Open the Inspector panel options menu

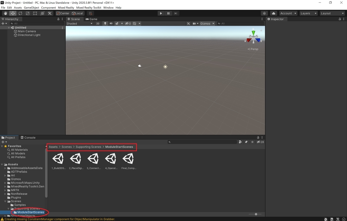pyautogui.click(x=344, y=19)
